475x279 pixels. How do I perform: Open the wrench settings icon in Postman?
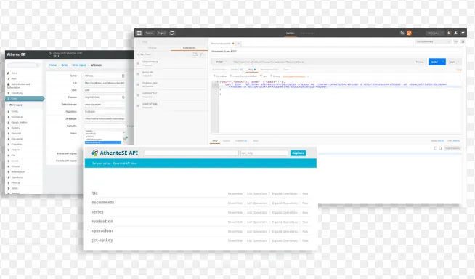(x=456, y=33)
